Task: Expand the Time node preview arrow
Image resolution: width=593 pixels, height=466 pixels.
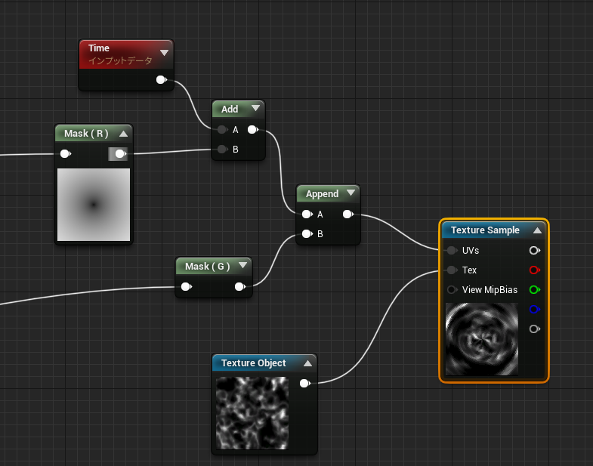Action: [164, 53]
